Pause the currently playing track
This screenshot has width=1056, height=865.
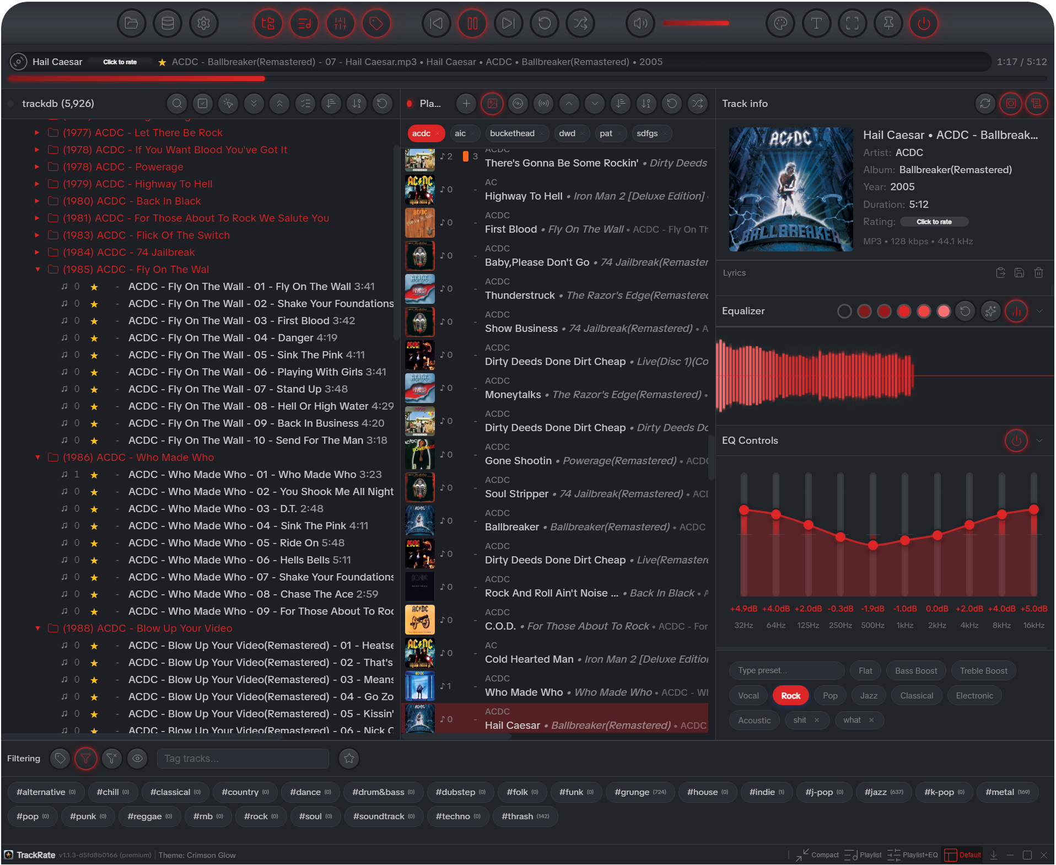point(472,23)
